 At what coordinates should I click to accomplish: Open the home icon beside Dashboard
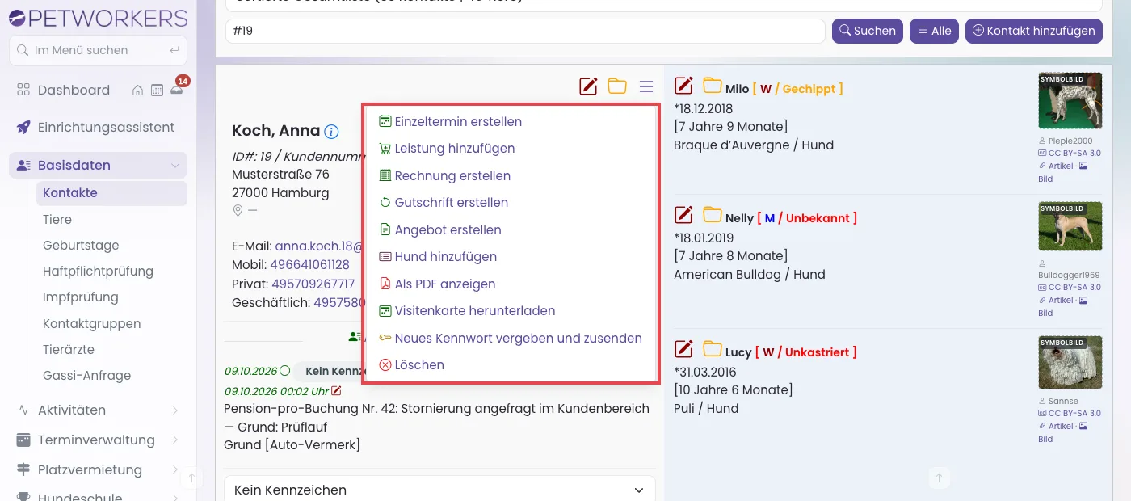click(138, 91)
